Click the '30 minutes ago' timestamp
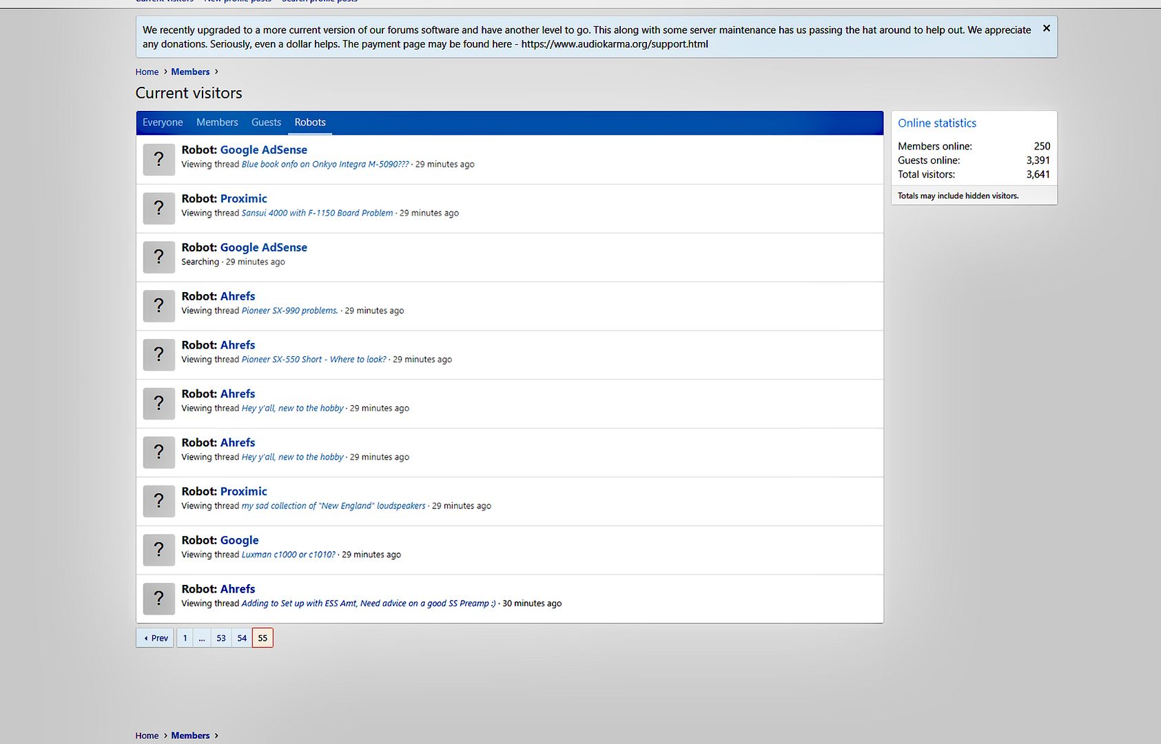The height and width of the screenshot is (744, 1161). (x=532, y=603)
